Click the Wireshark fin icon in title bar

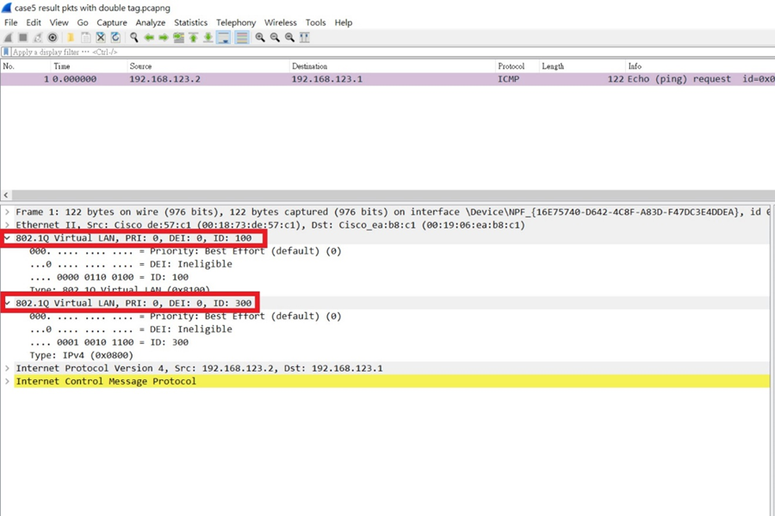point(6,8)
